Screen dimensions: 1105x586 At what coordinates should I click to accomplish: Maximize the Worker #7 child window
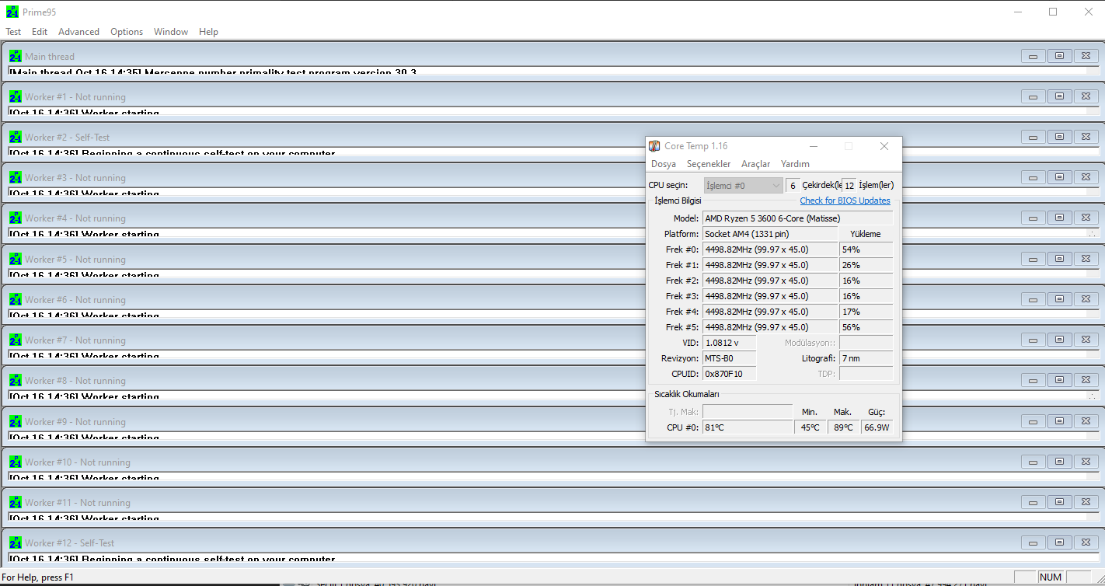coord(1059,340)
